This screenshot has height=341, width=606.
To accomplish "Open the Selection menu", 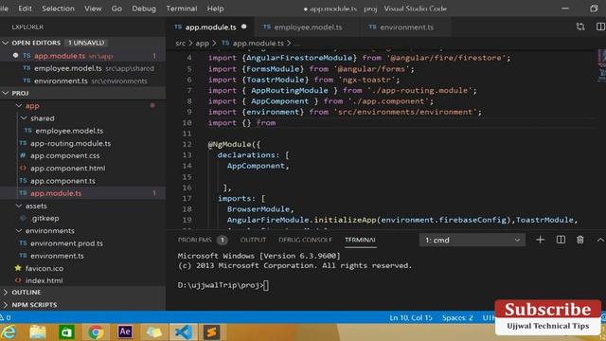I will (x=58, y=9).
